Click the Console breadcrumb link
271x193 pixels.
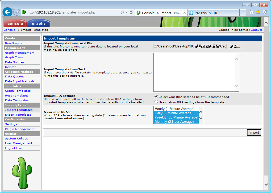coord(10,30)
